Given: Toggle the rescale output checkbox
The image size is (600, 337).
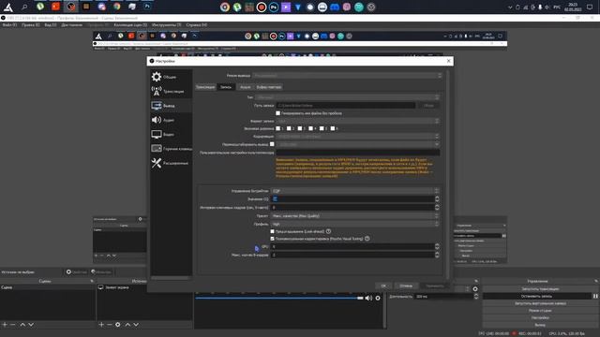Looking at the screenshot, I should click(272, 144).
